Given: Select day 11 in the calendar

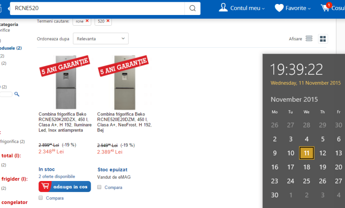Looking at the screenshot, I should tap(307, 153).
